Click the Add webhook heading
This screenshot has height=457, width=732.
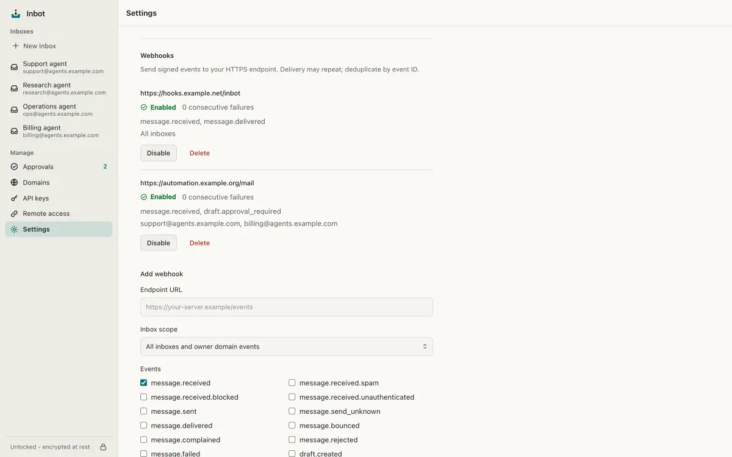pos(162,274)
